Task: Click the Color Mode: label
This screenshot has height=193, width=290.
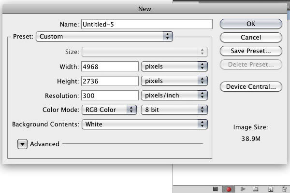Action: pyautogui.click(x=61, y=110)
